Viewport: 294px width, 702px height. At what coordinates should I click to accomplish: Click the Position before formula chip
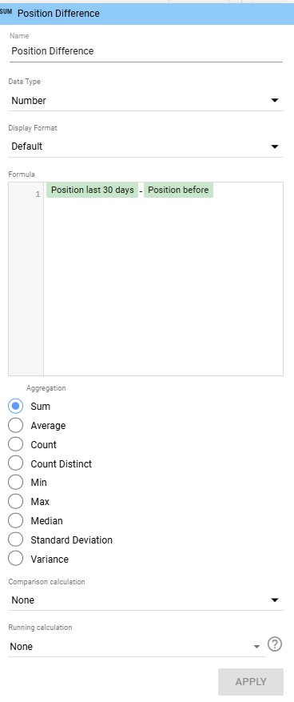click(x=178, y=190)
